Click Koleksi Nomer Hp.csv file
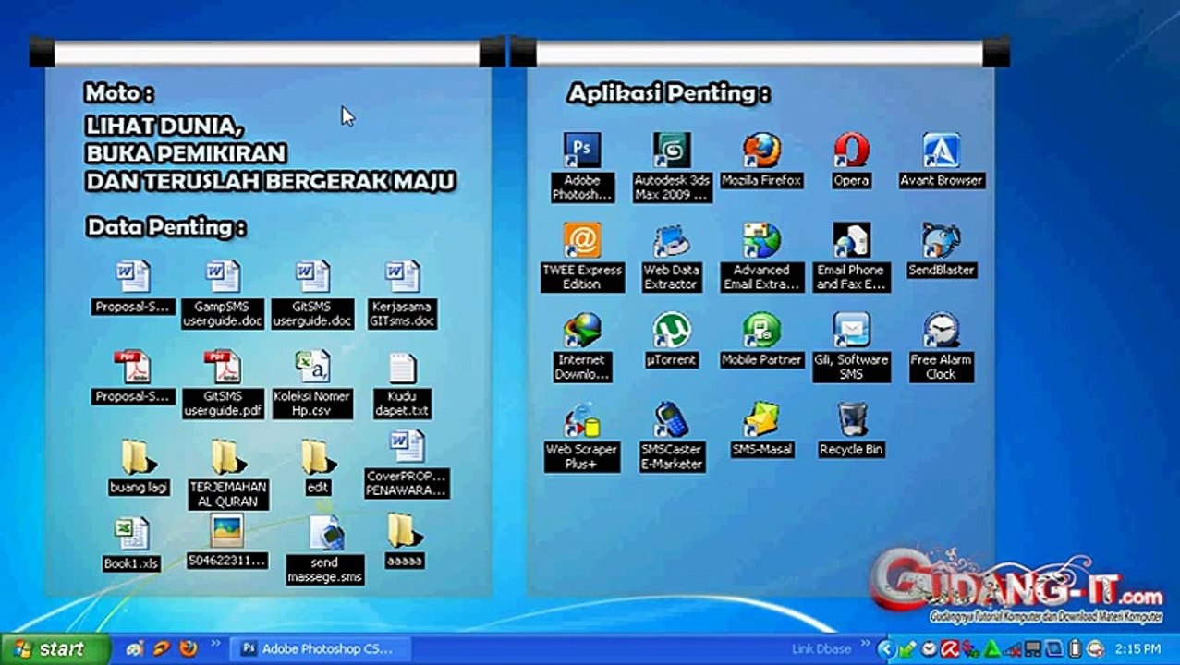Screen dimensions: 1180x665 [x=312, y=384]
